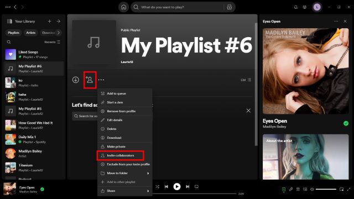Choose Edit details menu item
Viewport: 354px width, 199px height.
click(x=125, y=120)
